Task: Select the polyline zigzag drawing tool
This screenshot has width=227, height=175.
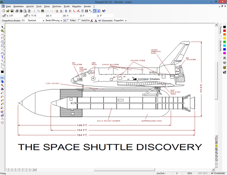Action: click(x=2, y=34)
